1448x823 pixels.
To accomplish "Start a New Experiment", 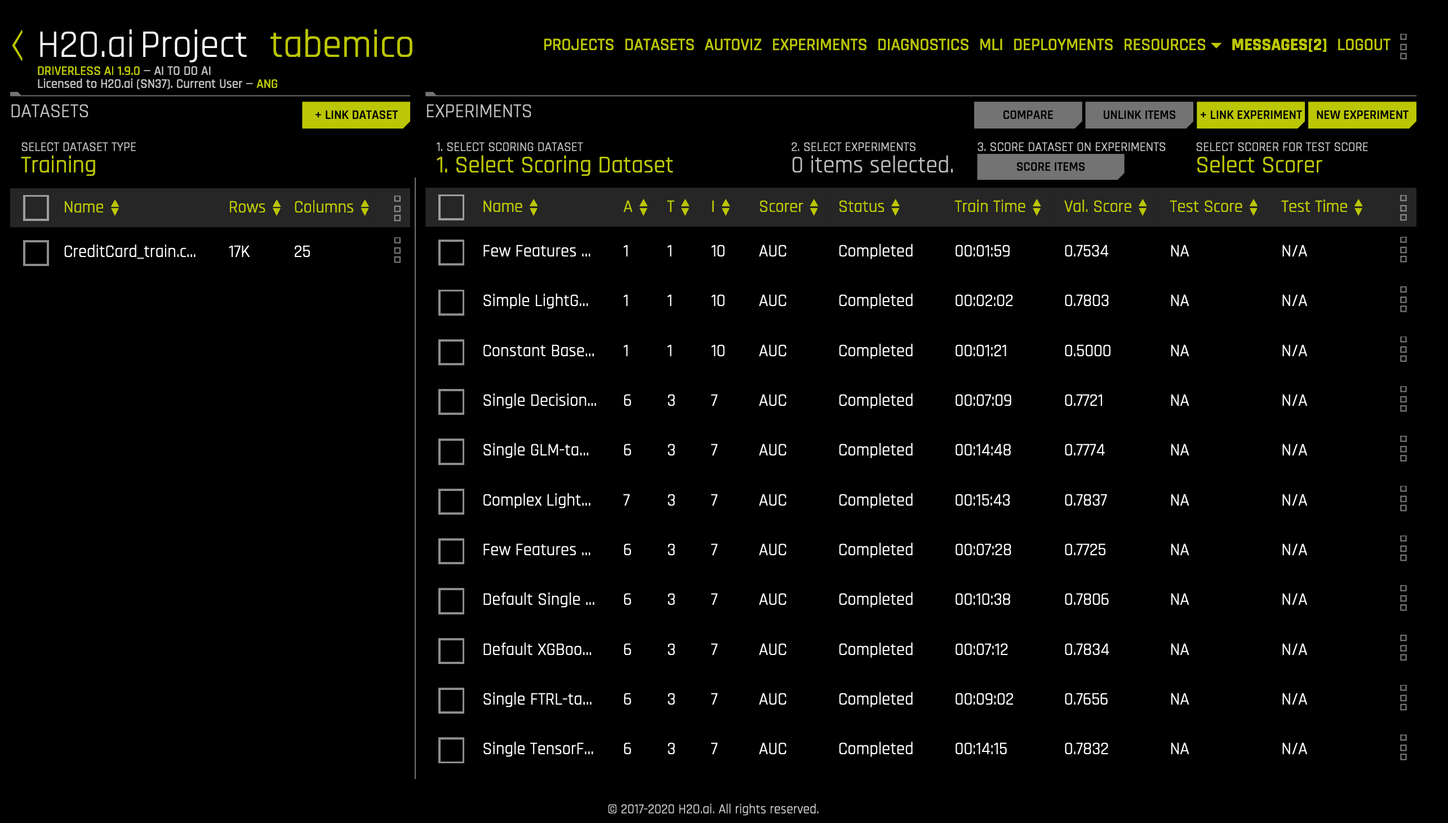I will pyautogui.click(x=1362, y=115).
